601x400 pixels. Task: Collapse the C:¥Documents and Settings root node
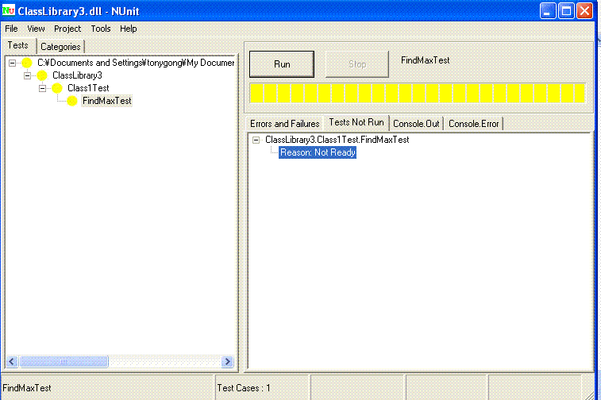click(12, 63)
